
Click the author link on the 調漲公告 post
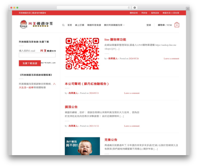(73, 126)
